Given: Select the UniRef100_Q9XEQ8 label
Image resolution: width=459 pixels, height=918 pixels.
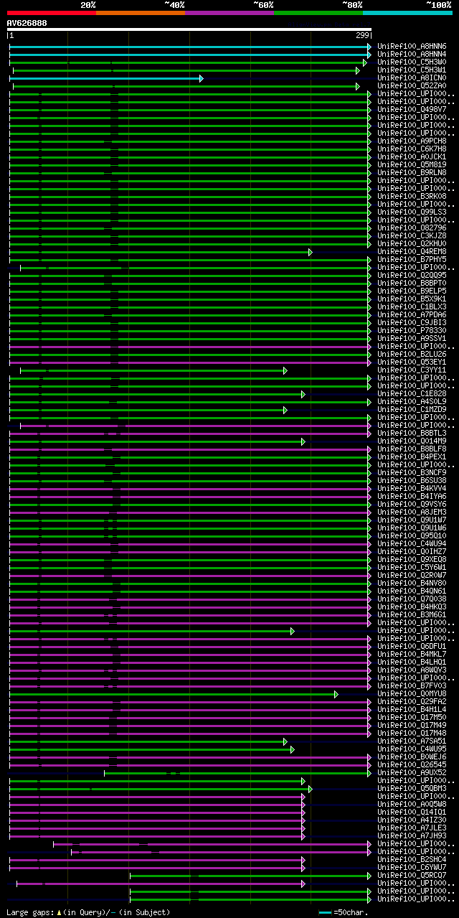Looking at the screenshot, I should [412, 560].
